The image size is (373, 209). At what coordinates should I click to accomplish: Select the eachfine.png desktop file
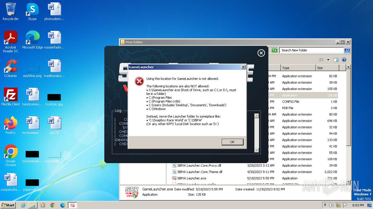[x=32, y=71]
